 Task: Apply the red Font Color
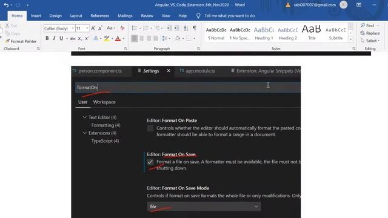point(118,39)
